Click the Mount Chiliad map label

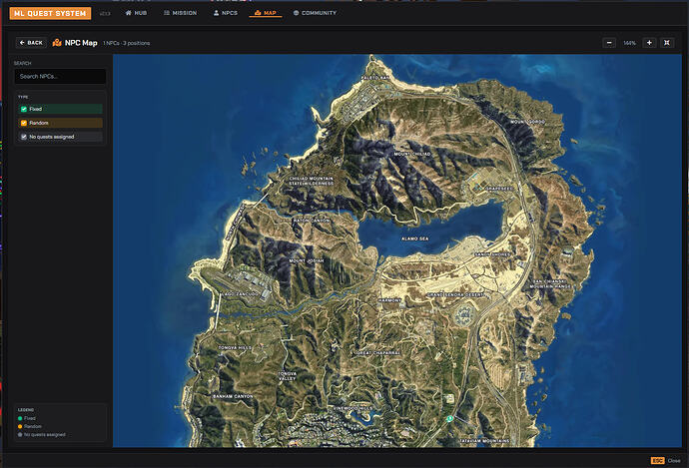412,154
